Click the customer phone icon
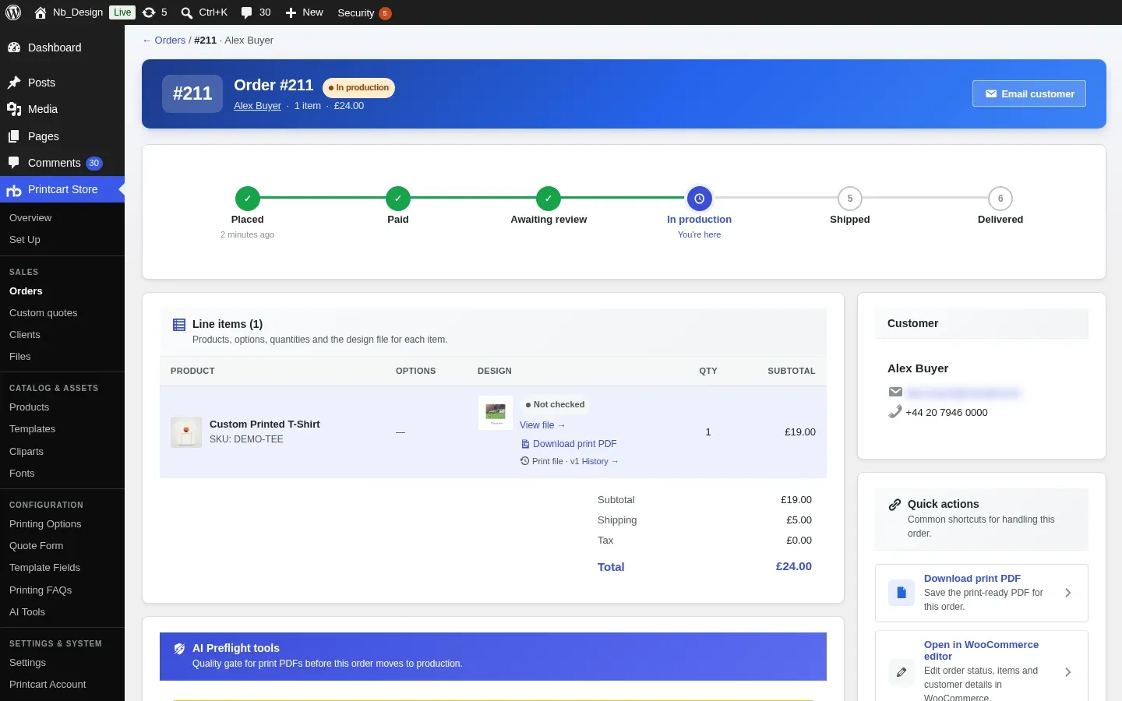Screen dimensions: 1122x701 (895, 412)
